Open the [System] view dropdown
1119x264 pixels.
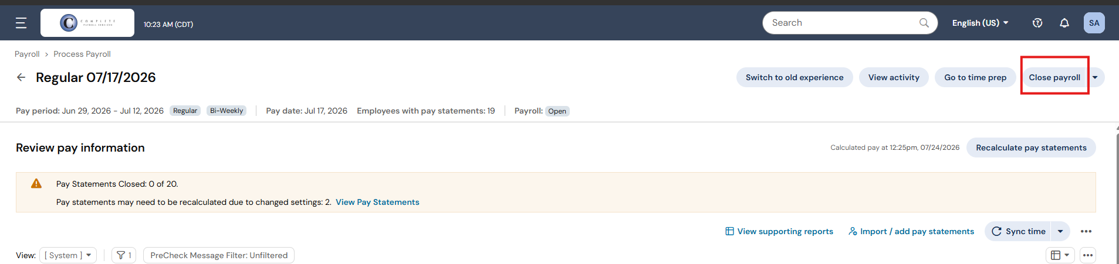(68, 255)
